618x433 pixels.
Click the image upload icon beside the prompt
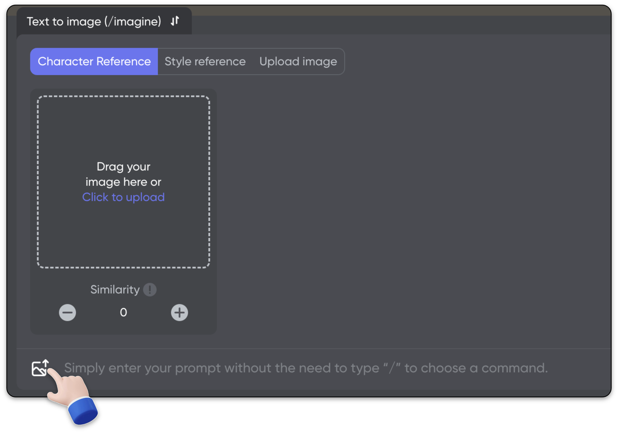[41, 368]
